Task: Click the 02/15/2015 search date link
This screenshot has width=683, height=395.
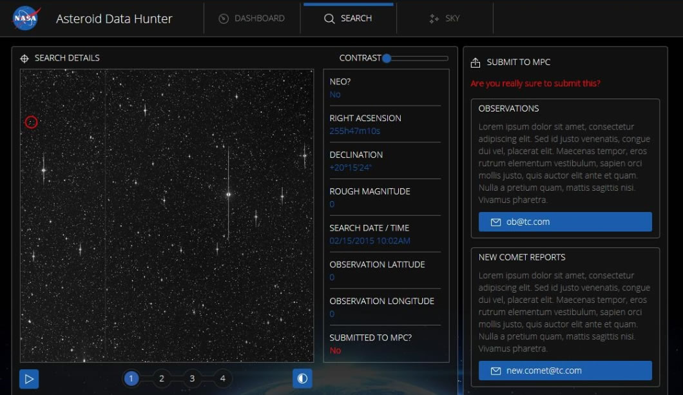Action: coord(369,240)
